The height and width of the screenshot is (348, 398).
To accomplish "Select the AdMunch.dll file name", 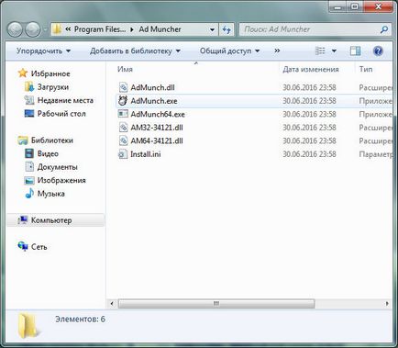I will (x=152, y=87).
